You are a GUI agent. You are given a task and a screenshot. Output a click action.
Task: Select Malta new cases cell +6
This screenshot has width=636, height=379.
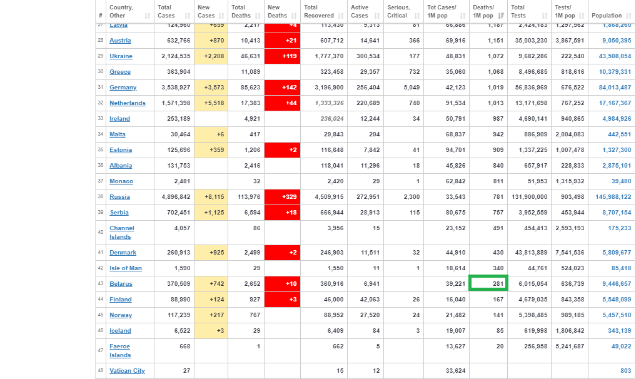pos(211,134)
